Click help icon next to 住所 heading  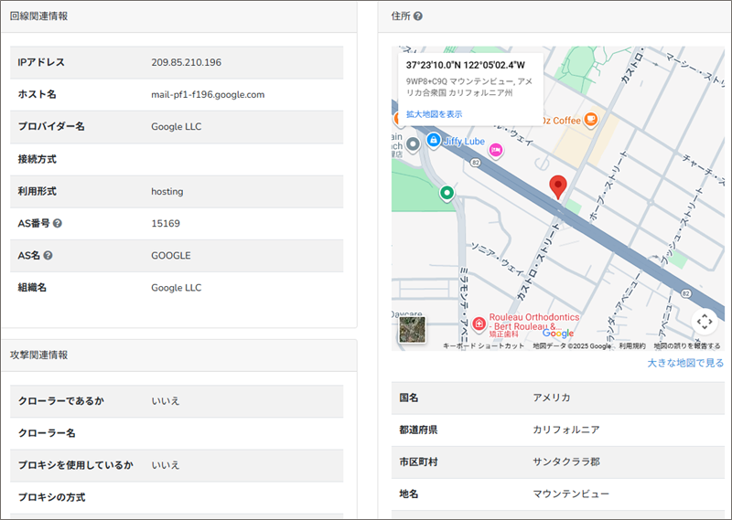(x=418, y=16)
